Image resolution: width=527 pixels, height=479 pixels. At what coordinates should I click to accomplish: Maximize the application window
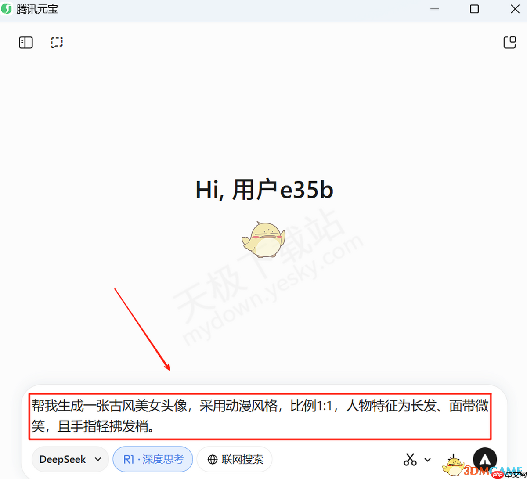(x=474, y=9)
